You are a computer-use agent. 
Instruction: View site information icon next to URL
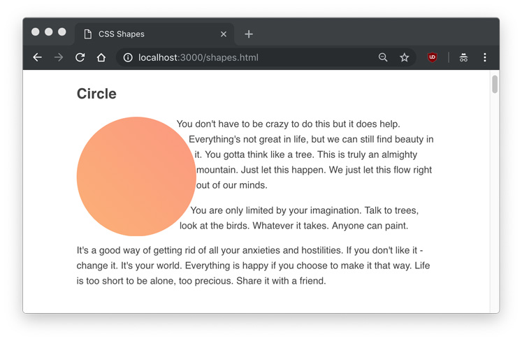(128, 57)
